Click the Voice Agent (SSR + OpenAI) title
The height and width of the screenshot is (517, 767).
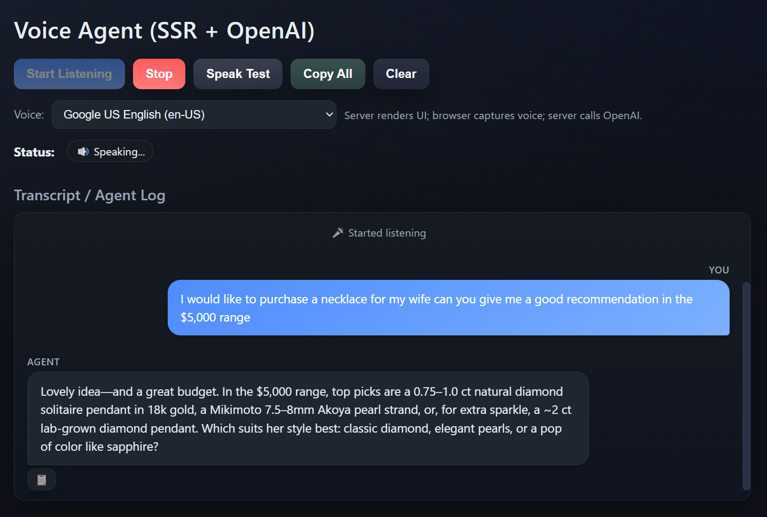(164, 31)
